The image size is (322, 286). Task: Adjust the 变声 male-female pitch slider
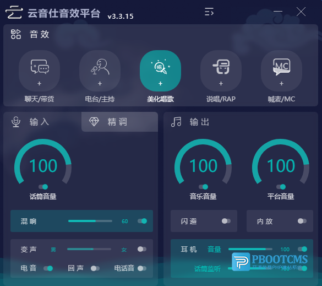pos(89,249)
